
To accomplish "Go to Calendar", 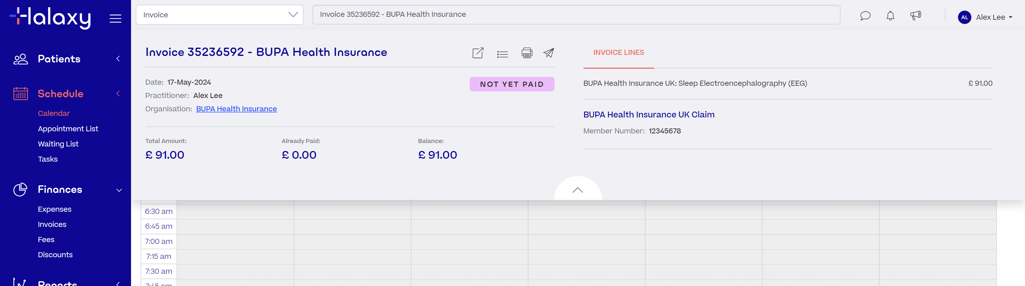I will (54, 113).
